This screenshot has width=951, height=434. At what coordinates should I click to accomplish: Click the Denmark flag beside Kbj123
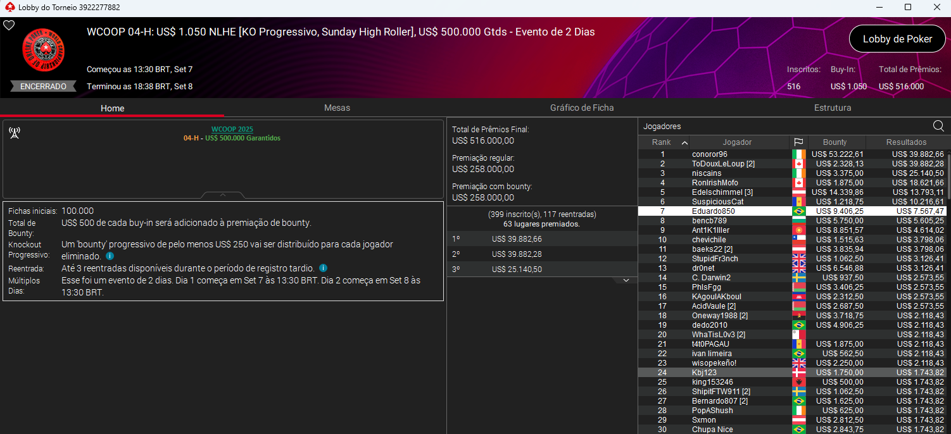pos(798,373)
